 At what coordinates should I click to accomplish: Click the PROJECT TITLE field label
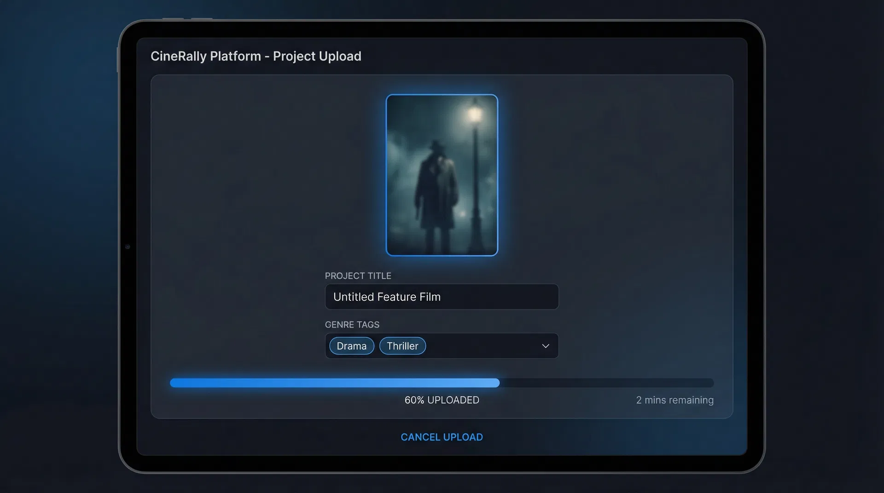coord(358,275)
